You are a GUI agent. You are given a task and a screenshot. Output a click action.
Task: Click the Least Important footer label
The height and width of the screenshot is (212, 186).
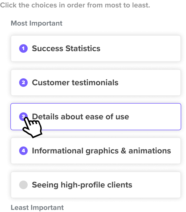click(x=37, y=207)
